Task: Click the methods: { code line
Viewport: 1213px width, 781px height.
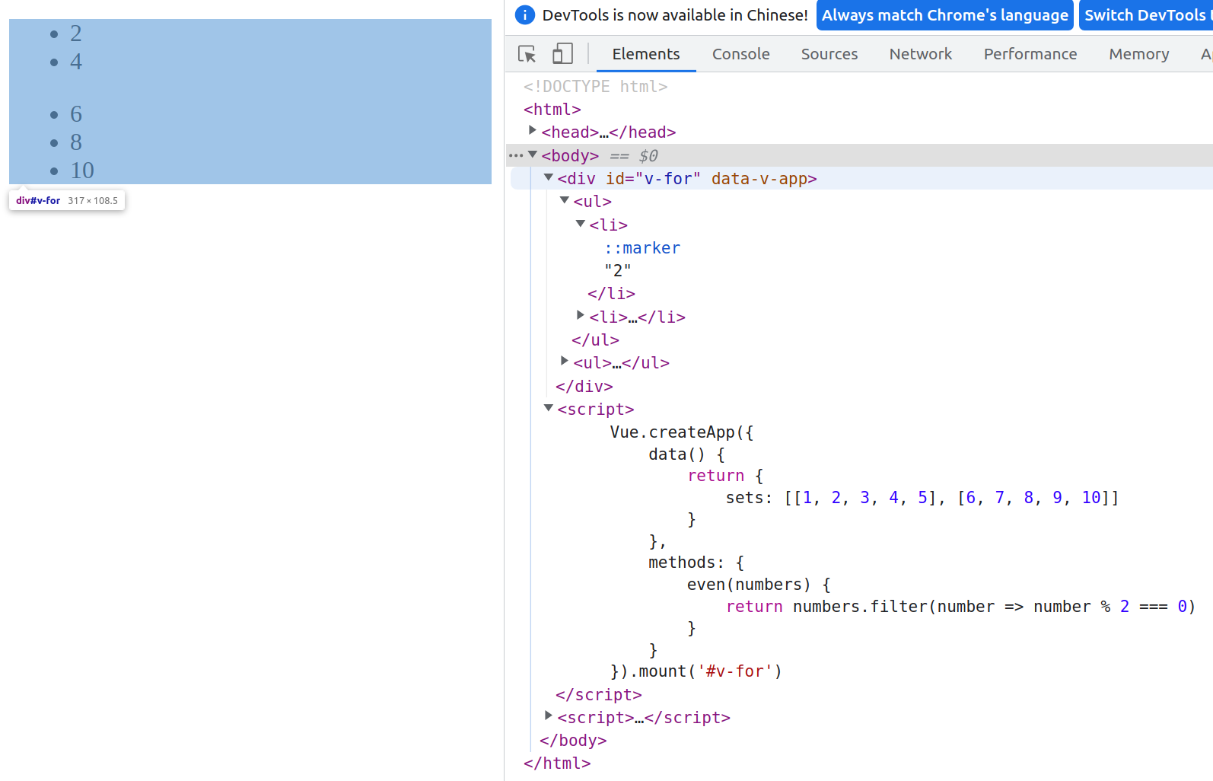Action: [696, 563]
